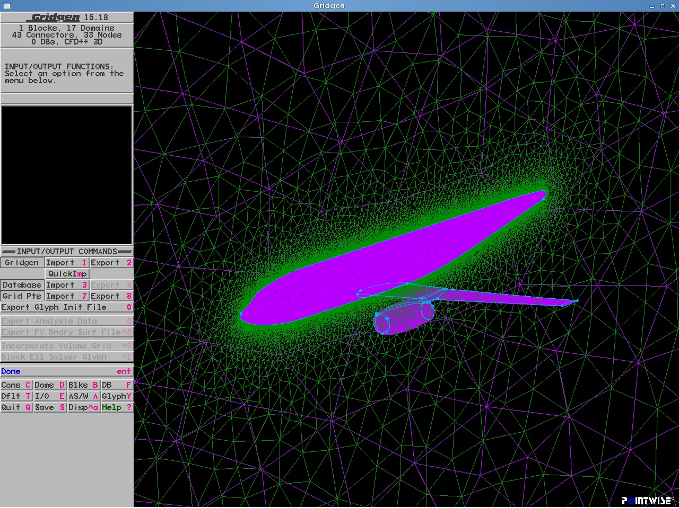The image size is (679, 508).
Task: Open the window menu icon in title bar
Action: 6,6
